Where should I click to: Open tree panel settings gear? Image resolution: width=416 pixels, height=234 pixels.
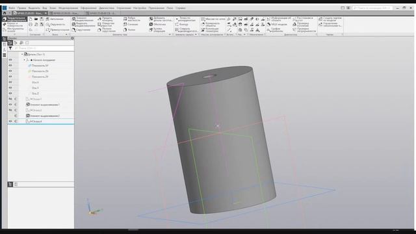click(x=72, y=38)
